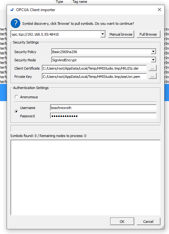Select the Anonymous authentication radio button
The height and width of the screenshot is (234, 169).
click(16, 97)
